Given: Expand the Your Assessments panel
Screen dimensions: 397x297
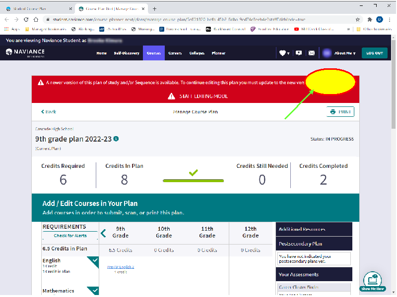Looking at the screenshot, I should 314,274.
